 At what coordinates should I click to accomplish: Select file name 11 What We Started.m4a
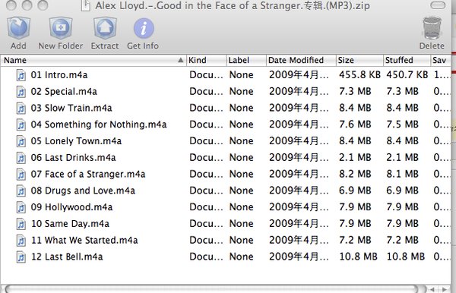(84, 241)
